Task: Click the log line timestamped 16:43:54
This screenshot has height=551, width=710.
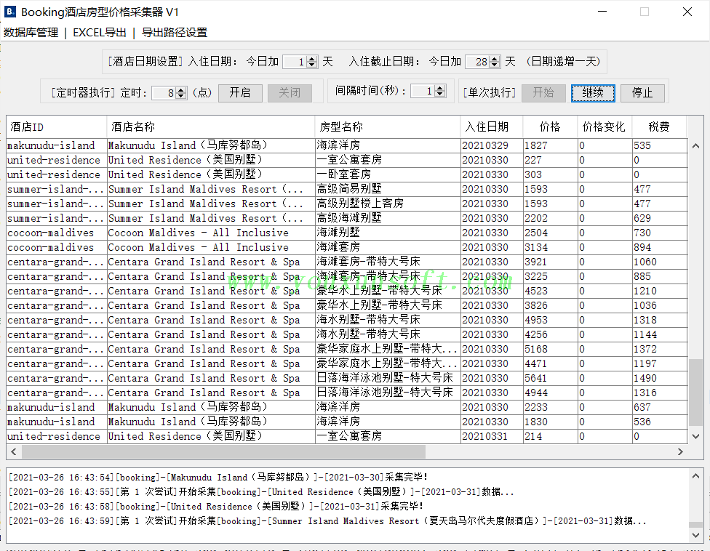Action: point(218,478)
